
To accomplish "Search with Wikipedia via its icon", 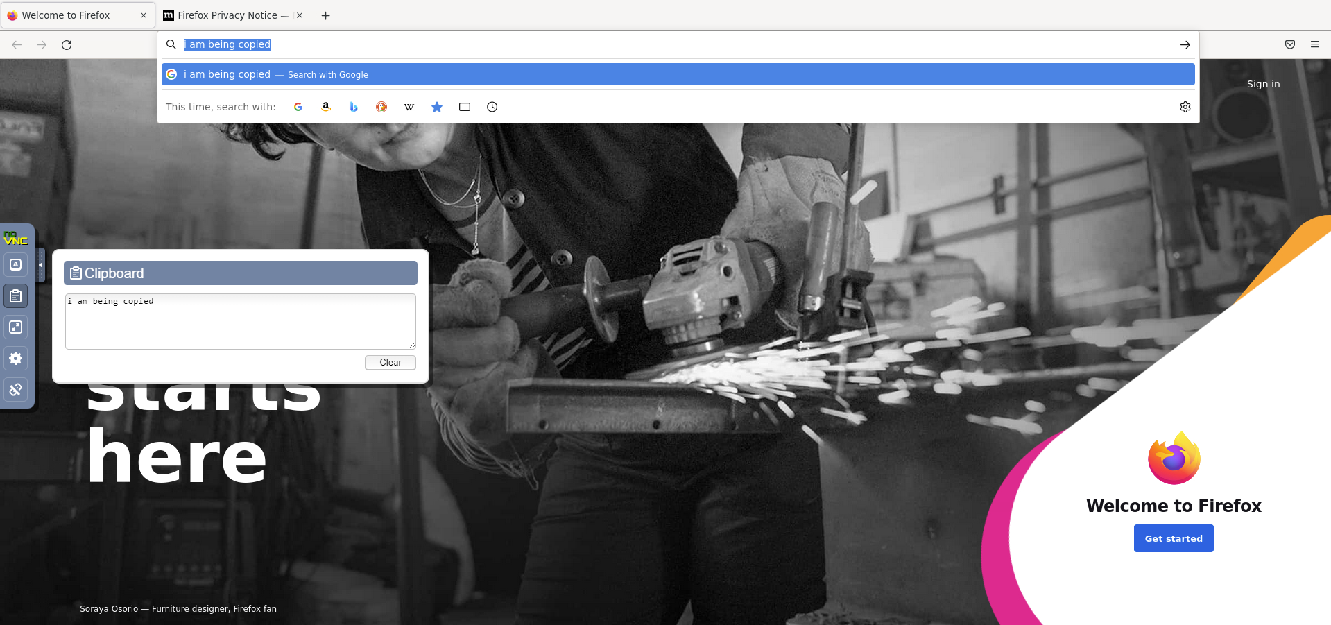I will [x=409, y=107].
